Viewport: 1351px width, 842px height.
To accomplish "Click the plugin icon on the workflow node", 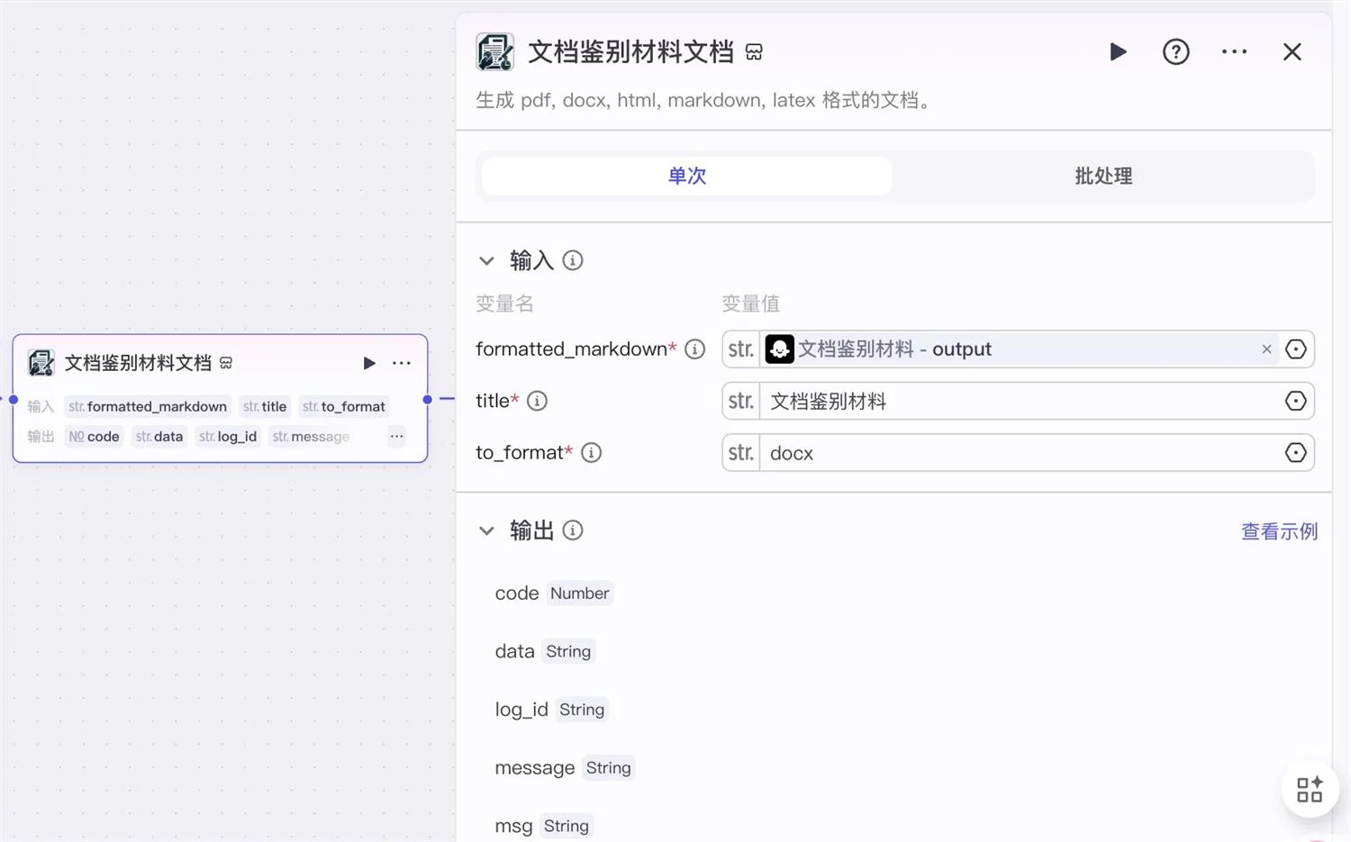I will 41,362.
